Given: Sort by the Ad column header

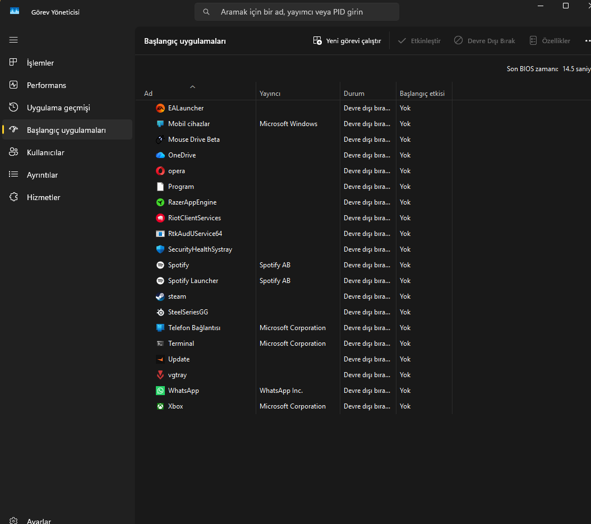Looking at the screenshot, I should 195,91.
